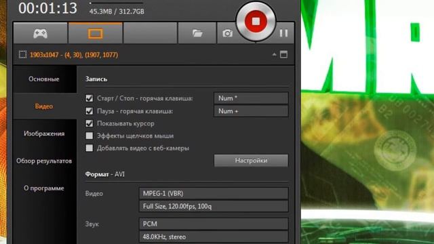
Task: Click the Num + hotkey field
Action: coord(251,111)
